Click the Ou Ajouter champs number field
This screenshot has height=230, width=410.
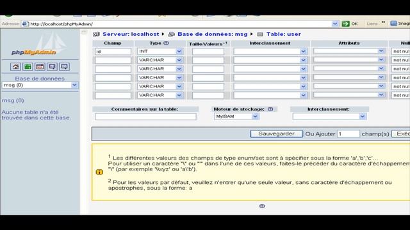coord(348,134)
